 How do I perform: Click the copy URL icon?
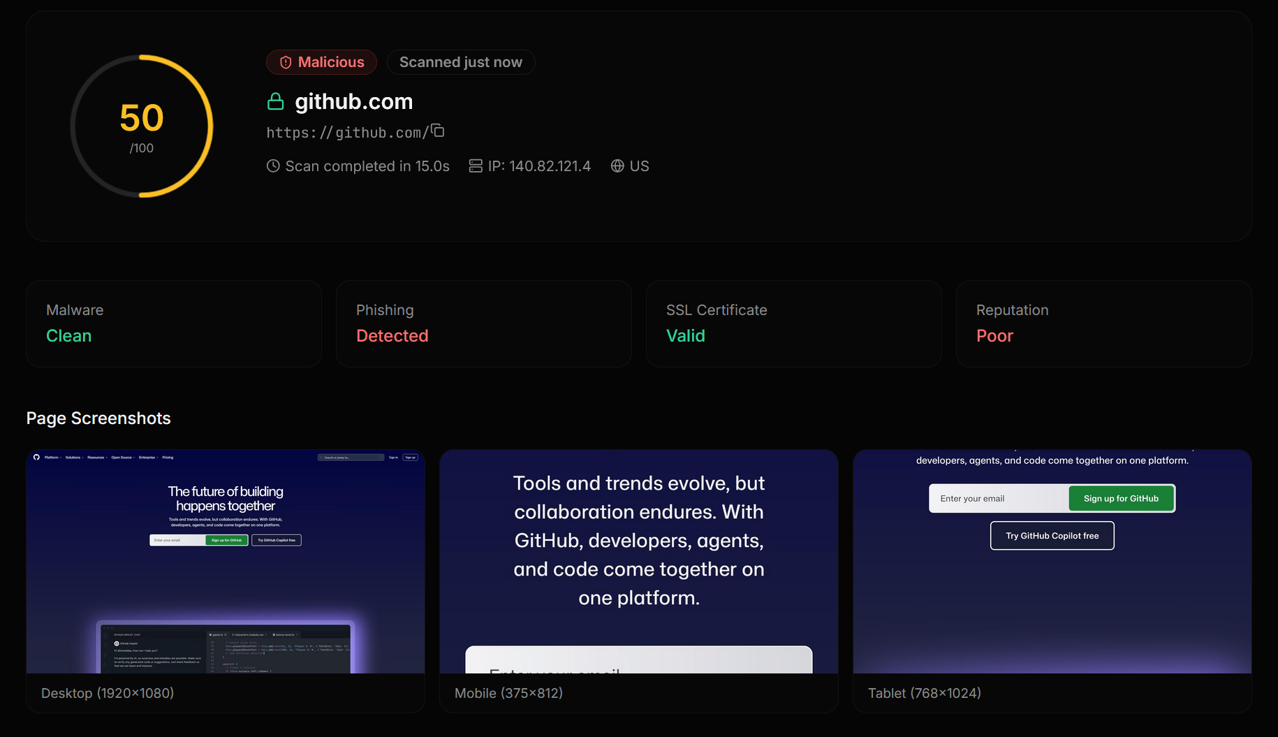pos(438,131)
